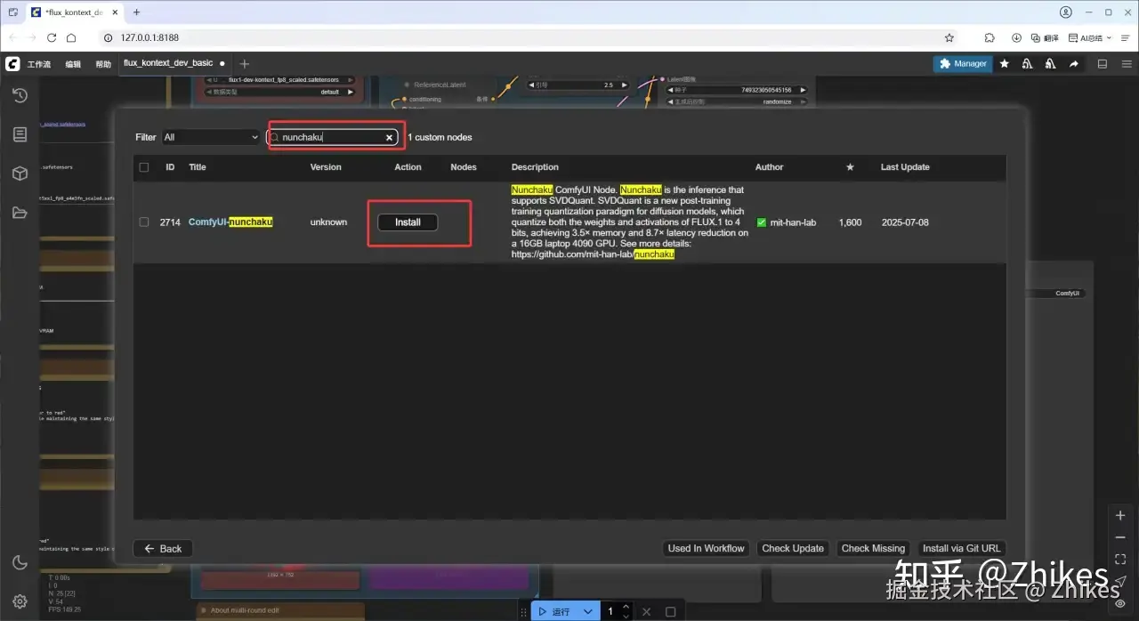Click the ComfyUI logo icon
Image resolution: width=1139 pixels, height=621 pixels.
12,64
